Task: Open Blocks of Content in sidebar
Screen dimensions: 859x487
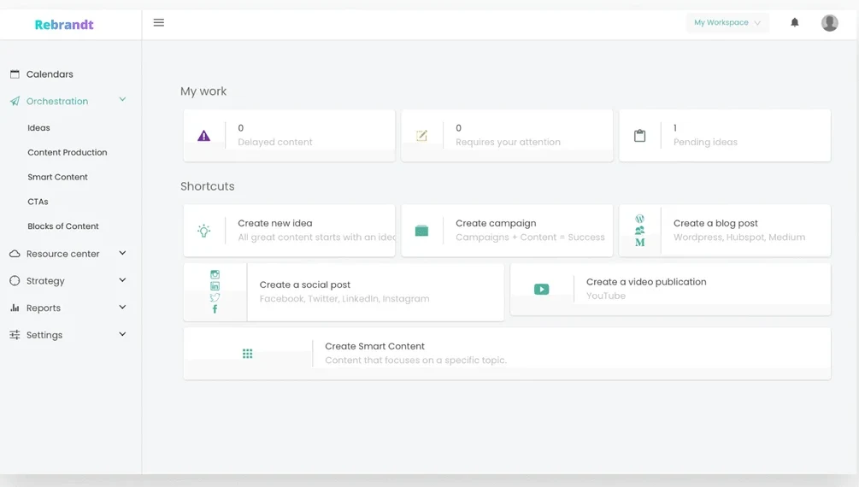Action: [63, 226]
